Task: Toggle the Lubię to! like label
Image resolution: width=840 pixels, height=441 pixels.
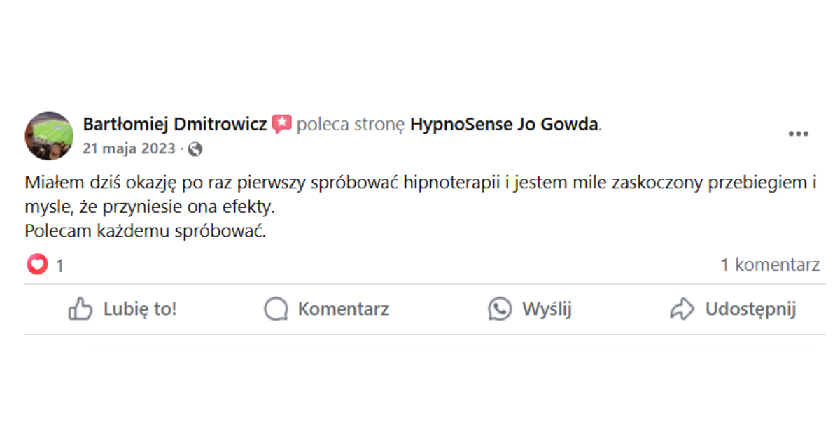Action: (x=140, y=309)
